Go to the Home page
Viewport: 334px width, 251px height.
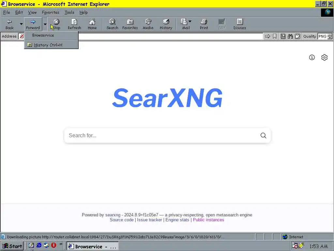point(92,24)
